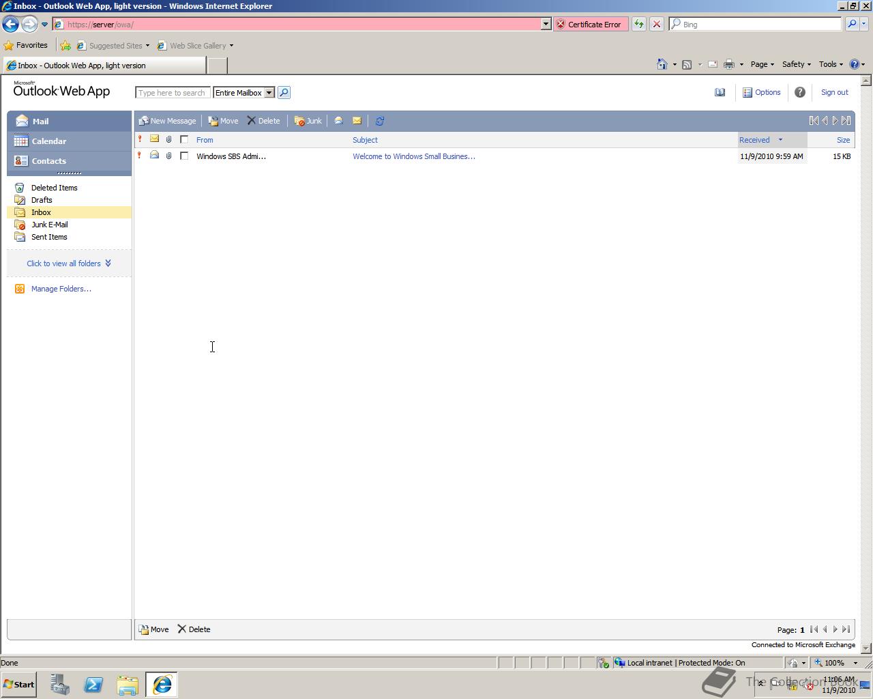The width and height of the screenshot is (873, 699).
Task: Click the Certificate Error badge
Action: pyautogui.click(x=591, y=24)
